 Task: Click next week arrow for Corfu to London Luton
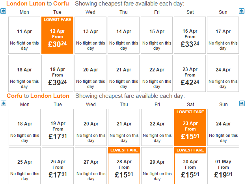pos(242,103)
